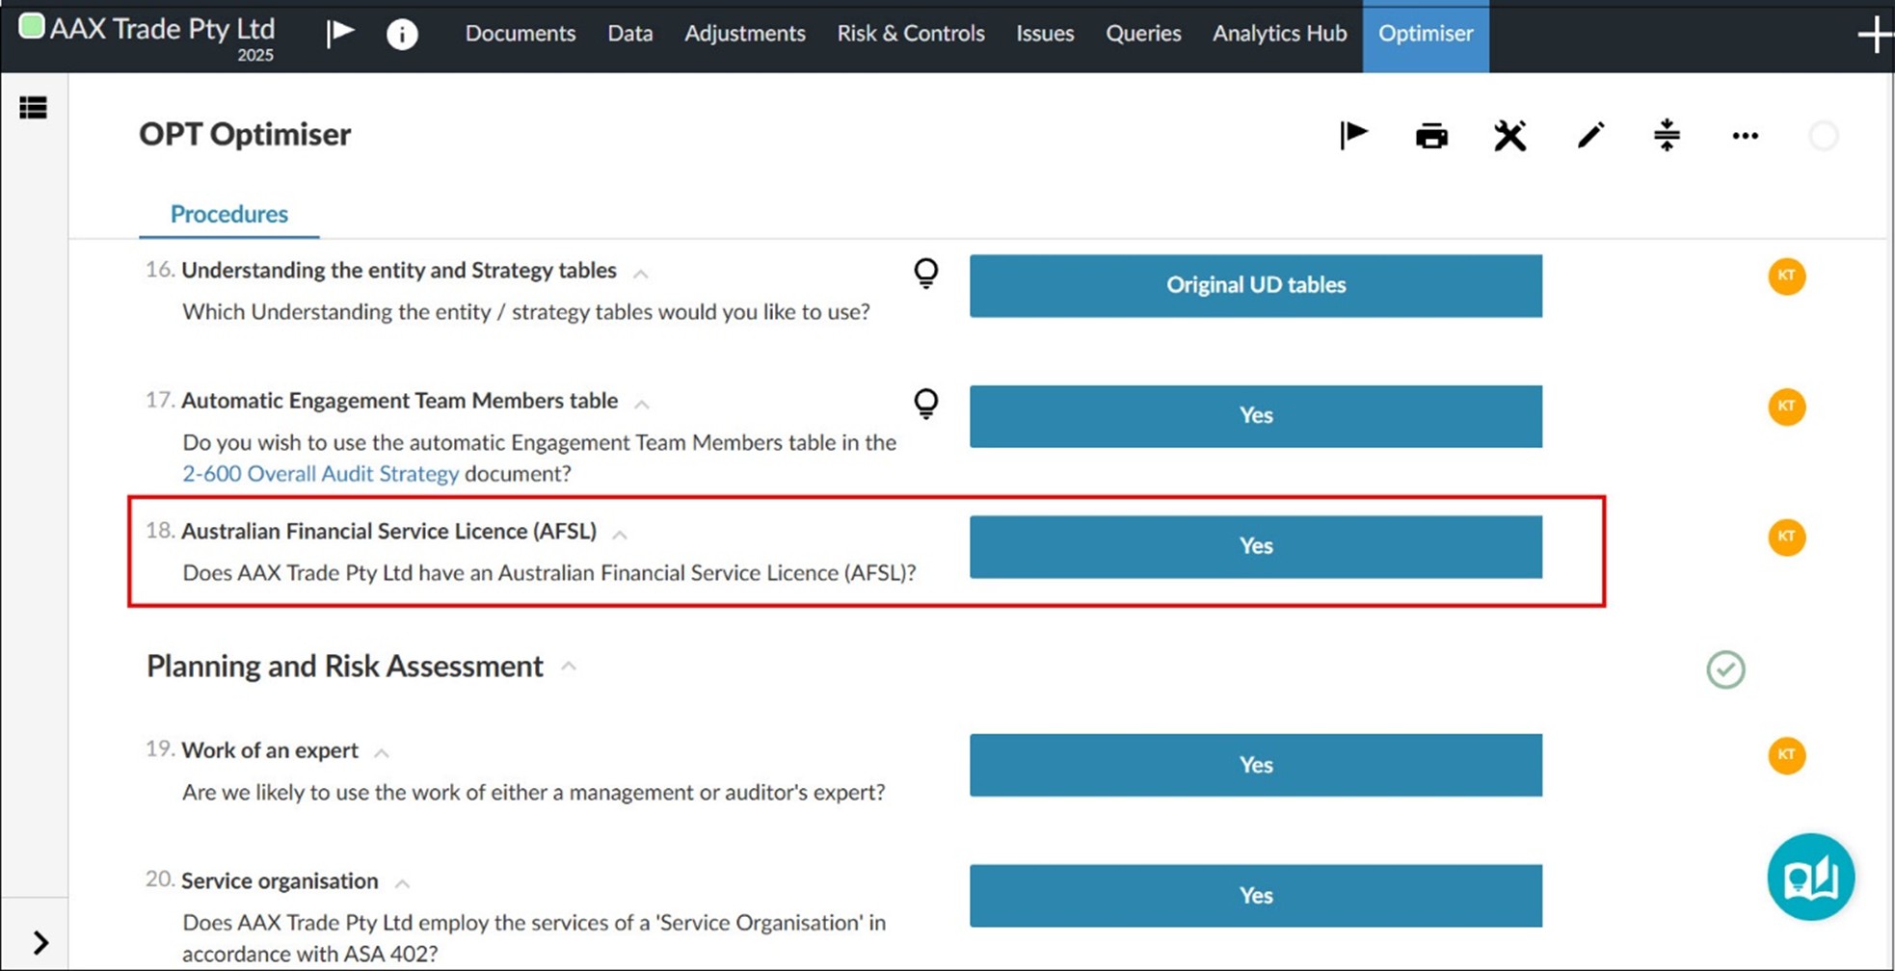
Task: Collapse Automatic Engagement Team Members table item
Action: pos(642,405)
